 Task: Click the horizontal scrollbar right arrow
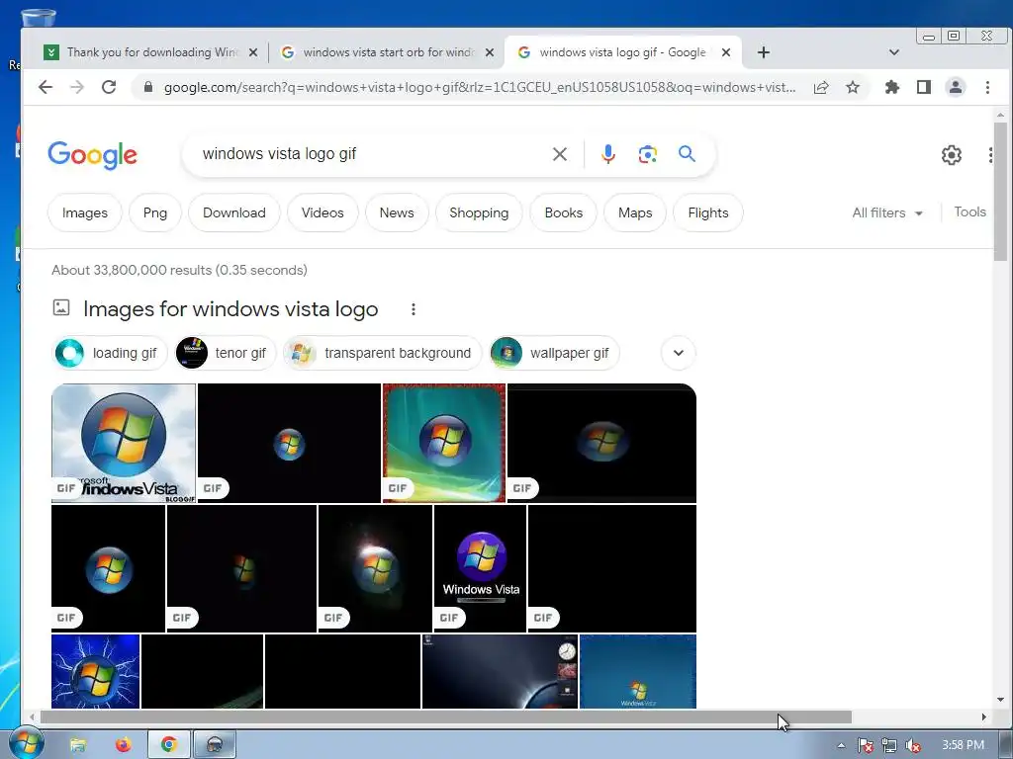(984, 717)
